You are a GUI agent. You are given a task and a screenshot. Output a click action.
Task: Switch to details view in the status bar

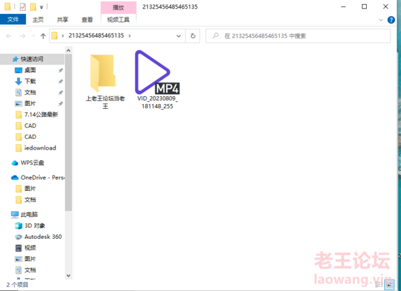(x=379, y=284)
